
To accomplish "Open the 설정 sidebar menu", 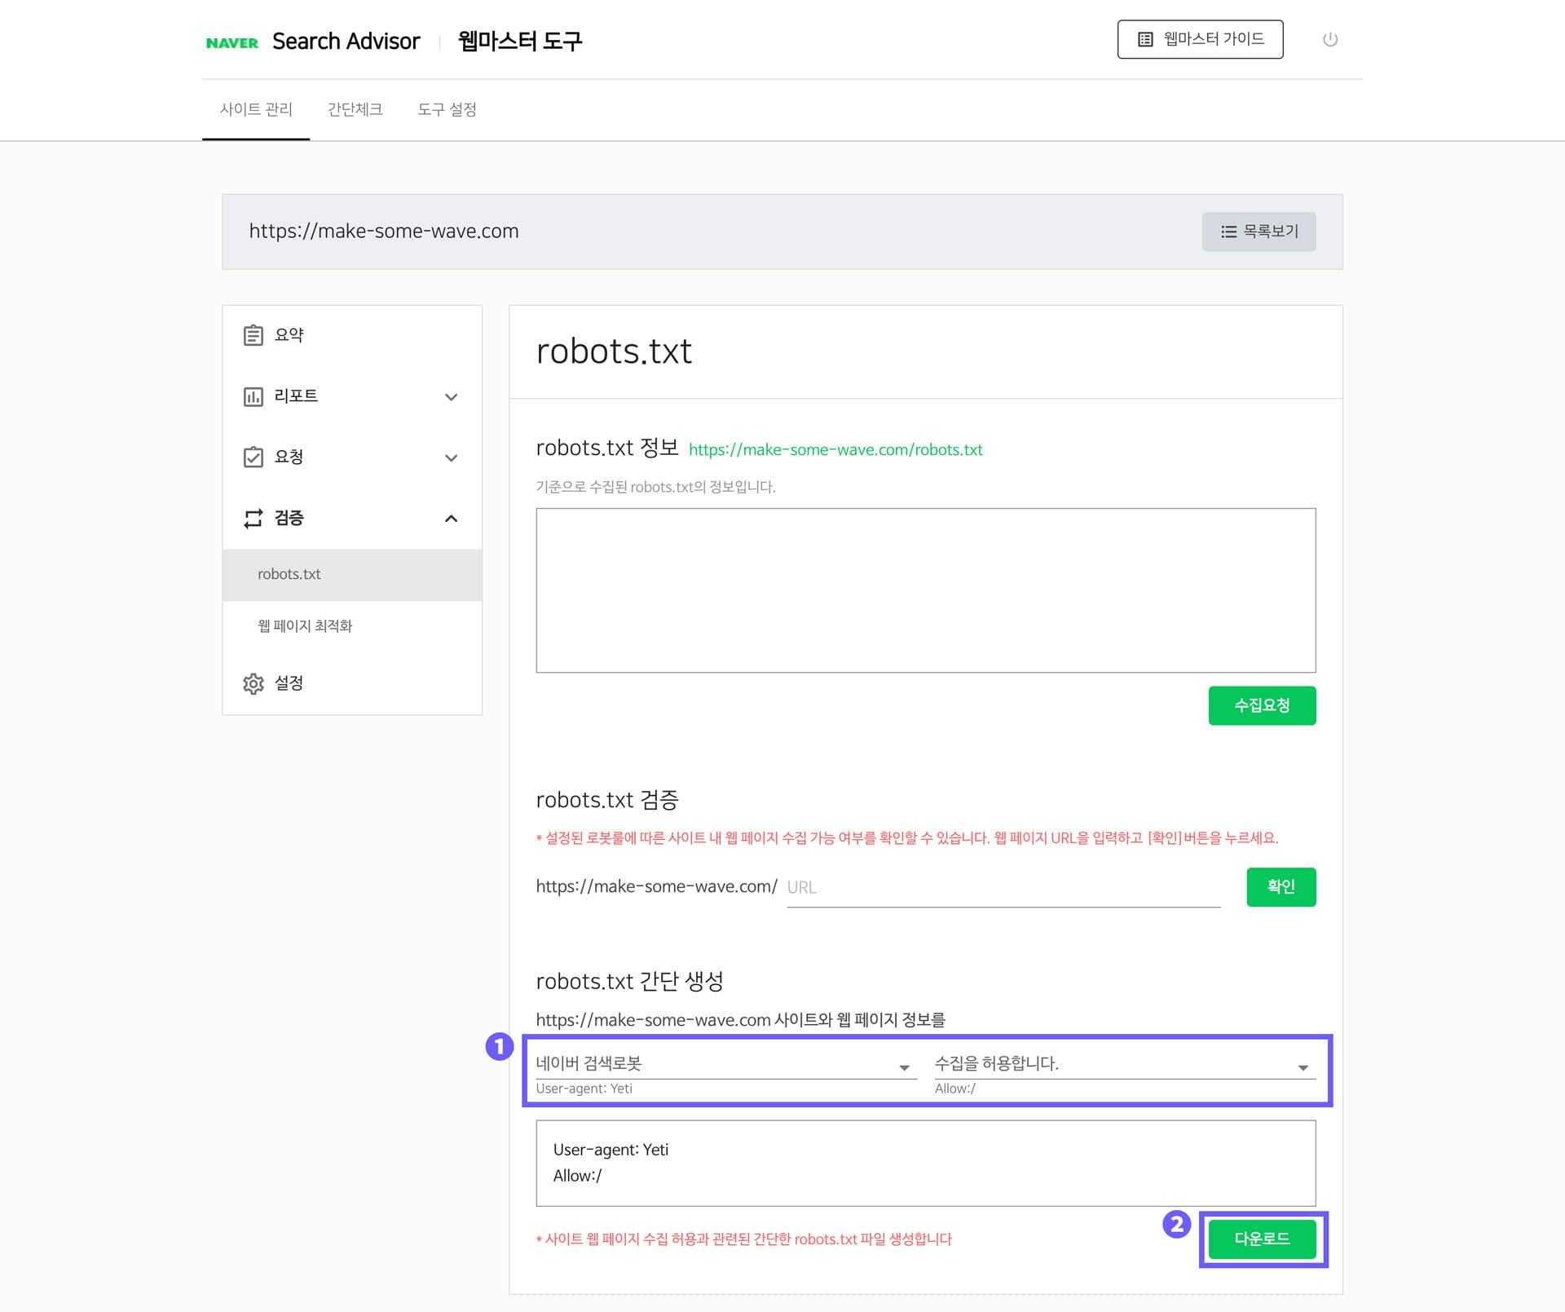I will pyautogui.click(x=352, y=683).
